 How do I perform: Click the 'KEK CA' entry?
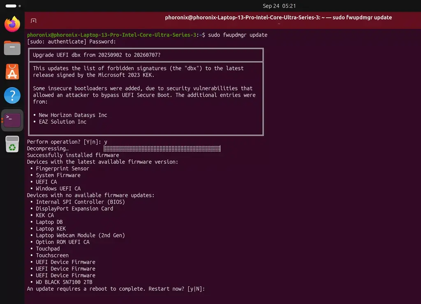[45, 216]
